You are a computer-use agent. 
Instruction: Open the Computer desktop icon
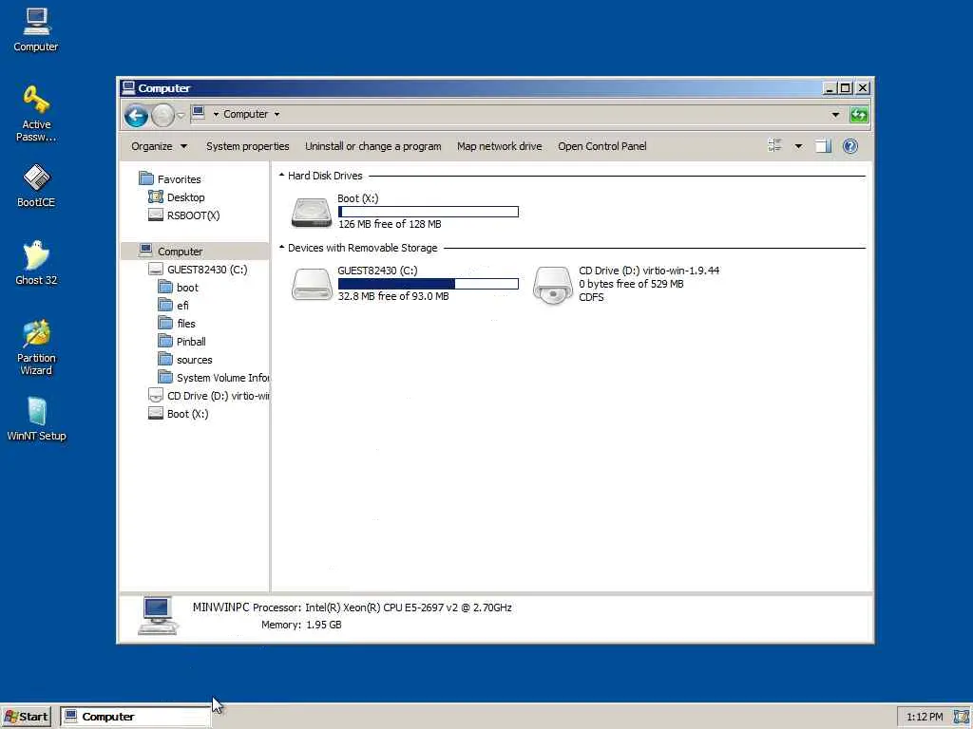click(36, 29)
